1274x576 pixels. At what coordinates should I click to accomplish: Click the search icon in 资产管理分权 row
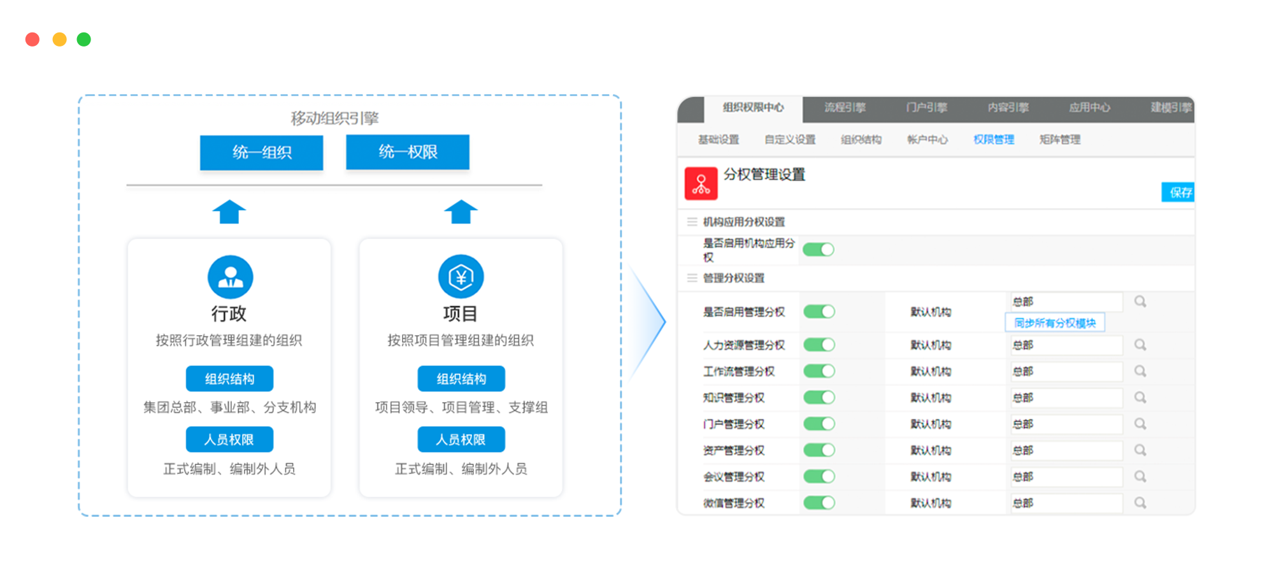pyautogui.click(x=1140, y=450)
